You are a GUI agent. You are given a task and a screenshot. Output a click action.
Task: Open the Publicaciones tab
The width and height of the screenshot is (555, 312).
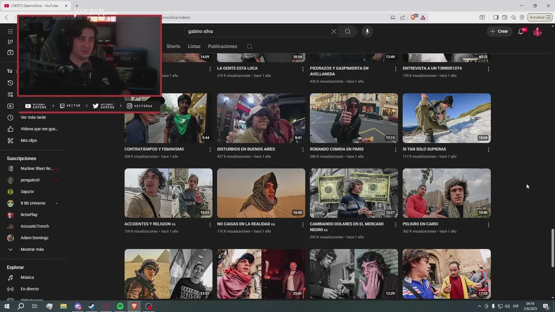(222, 46)
